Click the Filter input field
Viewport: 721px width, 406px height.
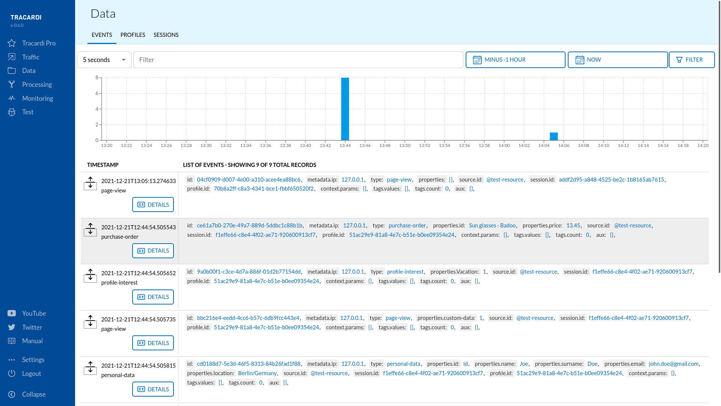pos(298,59)
